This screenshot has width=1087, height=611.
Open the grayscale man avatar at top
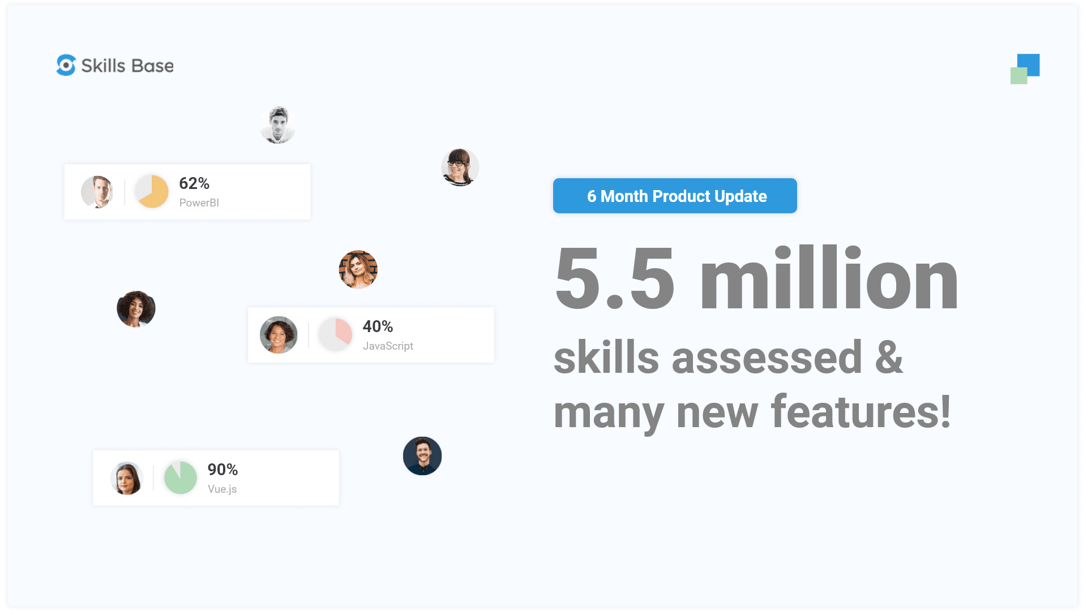click(x=278, y=125)
